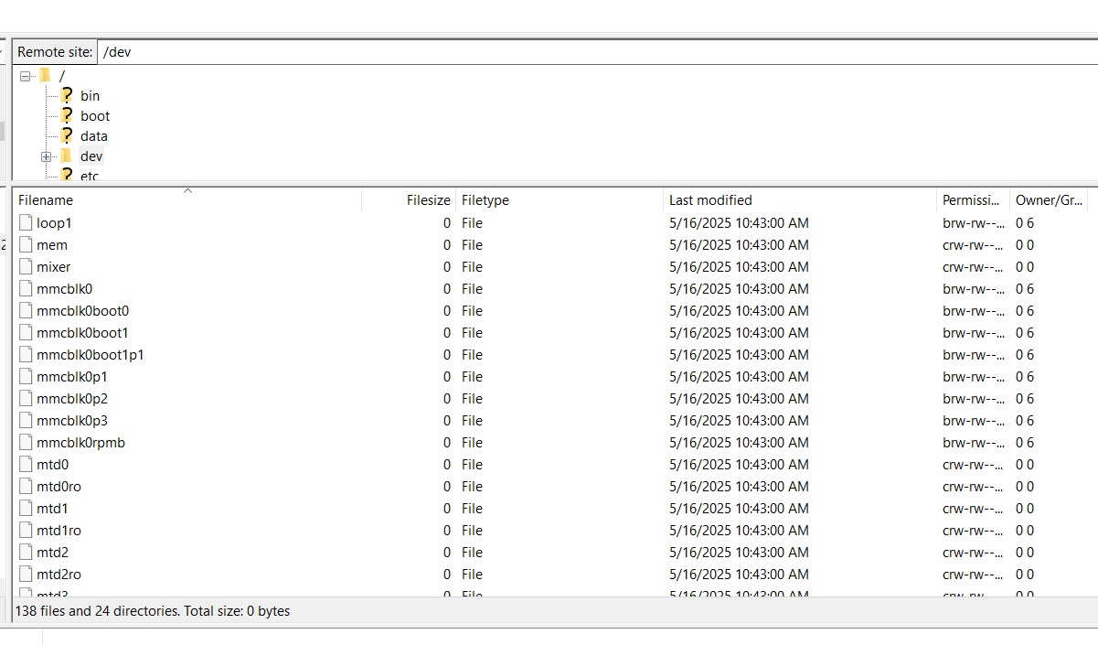This screenshot has height=645, width=1098.
Task: Click the permissions cell of mtd2
Action: tap(974, 552)
